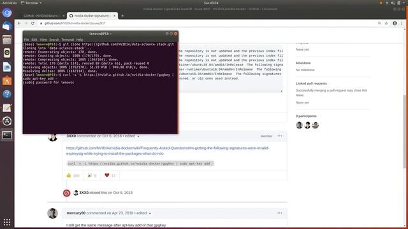This screenshot has height=229, width=408.
Task: Click the browser address bar URL
Action: point(75,24)
